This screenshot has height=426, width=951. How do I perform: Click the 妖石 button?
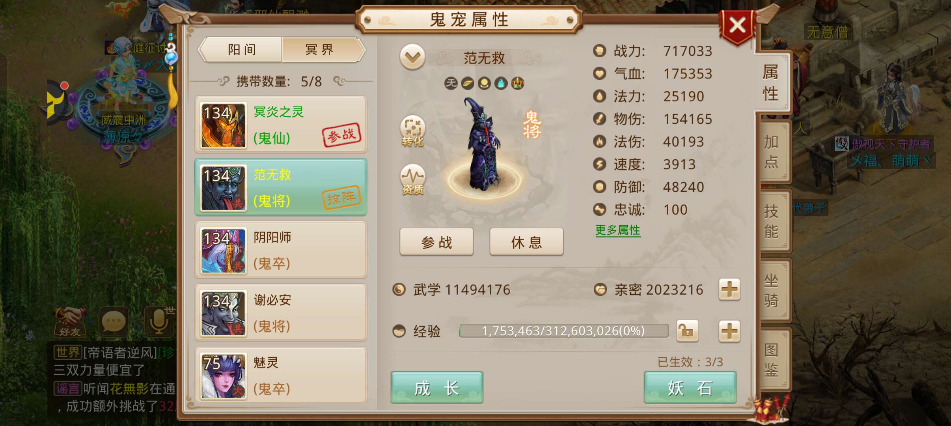[690, 388]
